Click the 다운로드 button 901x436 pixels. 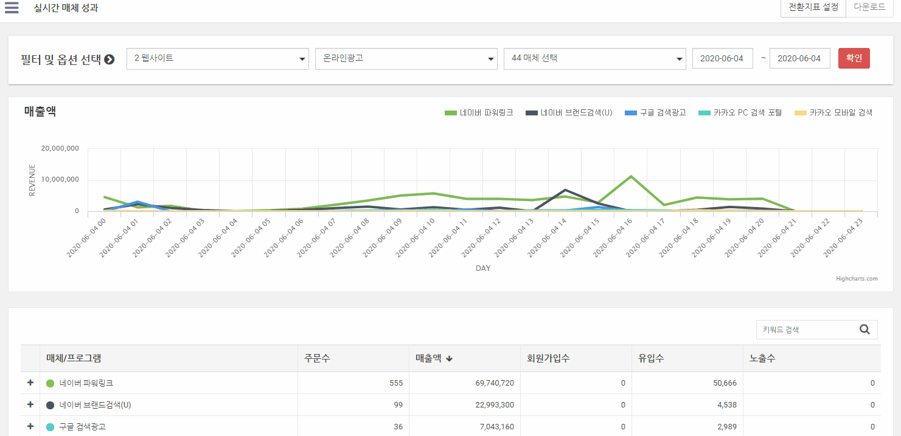point(869,8)
